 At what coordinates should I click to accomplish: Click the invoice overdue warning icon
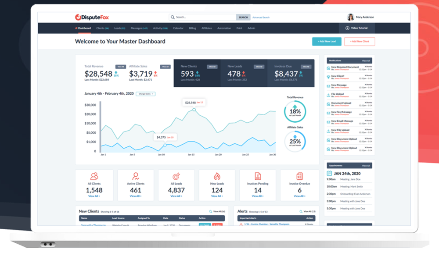pos(241,224)
